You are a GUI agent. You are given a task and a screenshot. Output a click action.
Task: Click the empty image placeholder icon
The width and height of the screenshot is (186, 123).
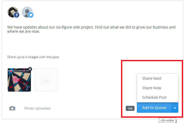pyautogui.click(x=46, y=80)
